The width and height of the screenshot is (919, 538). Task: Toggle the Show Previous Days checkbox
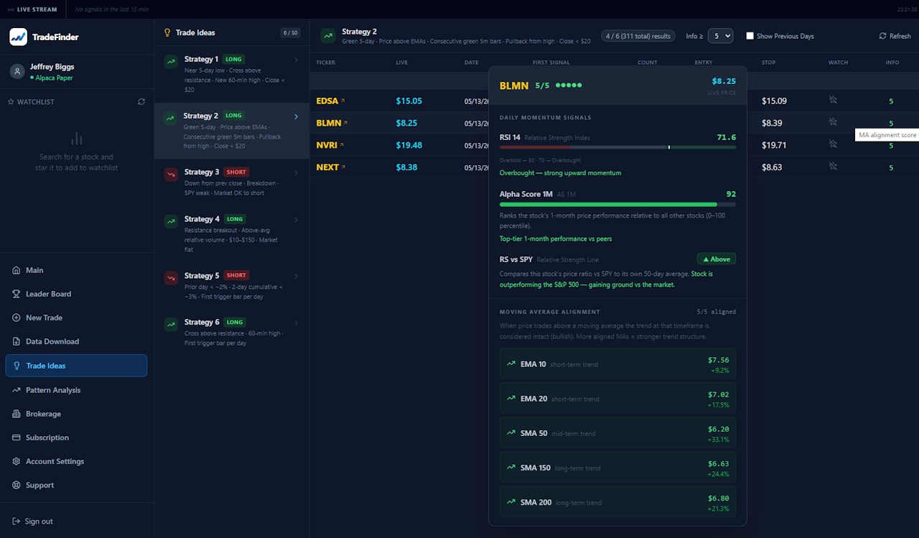tap(750, 36)
